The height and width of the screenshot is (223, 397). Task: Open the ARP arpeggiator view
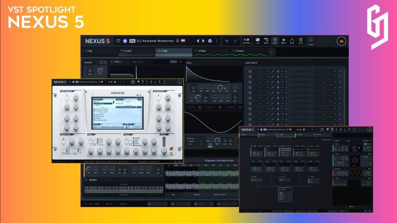click(292, 41)
